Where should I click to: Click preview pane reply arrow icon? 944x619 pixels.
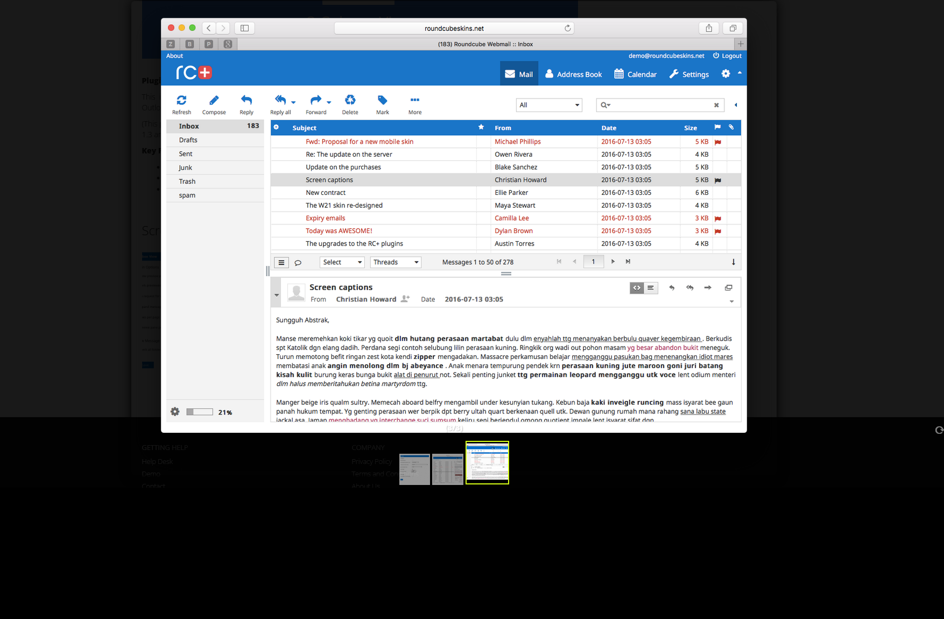[x=672, y=288]
